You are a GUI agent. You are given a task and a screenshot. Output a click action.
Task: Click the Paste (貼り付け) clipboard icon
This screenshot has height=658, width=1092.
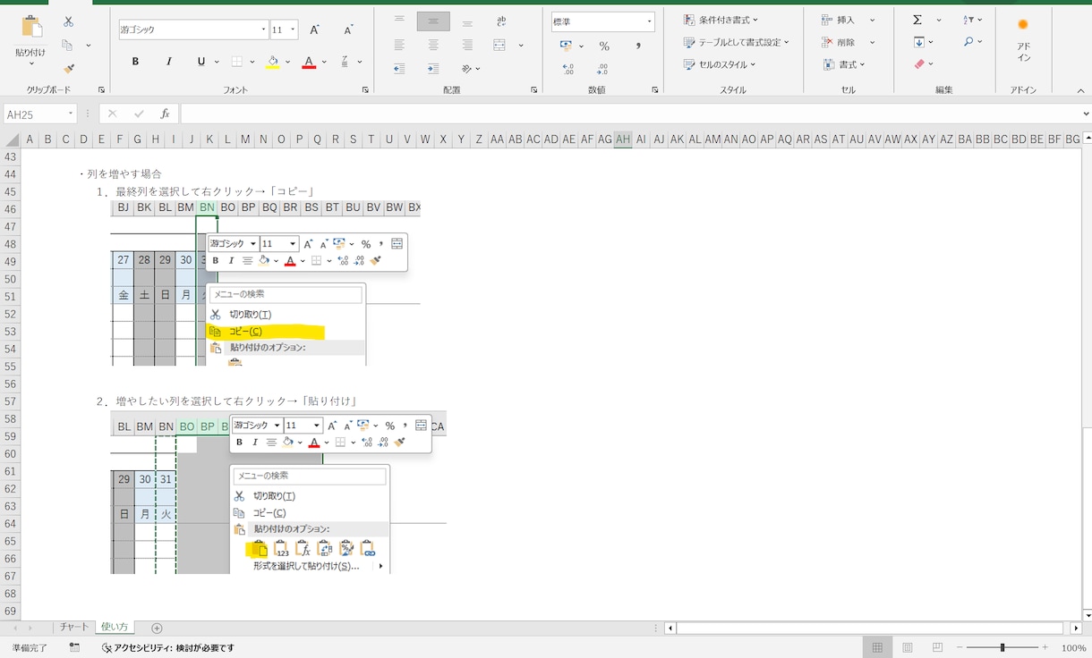point(31,27)
